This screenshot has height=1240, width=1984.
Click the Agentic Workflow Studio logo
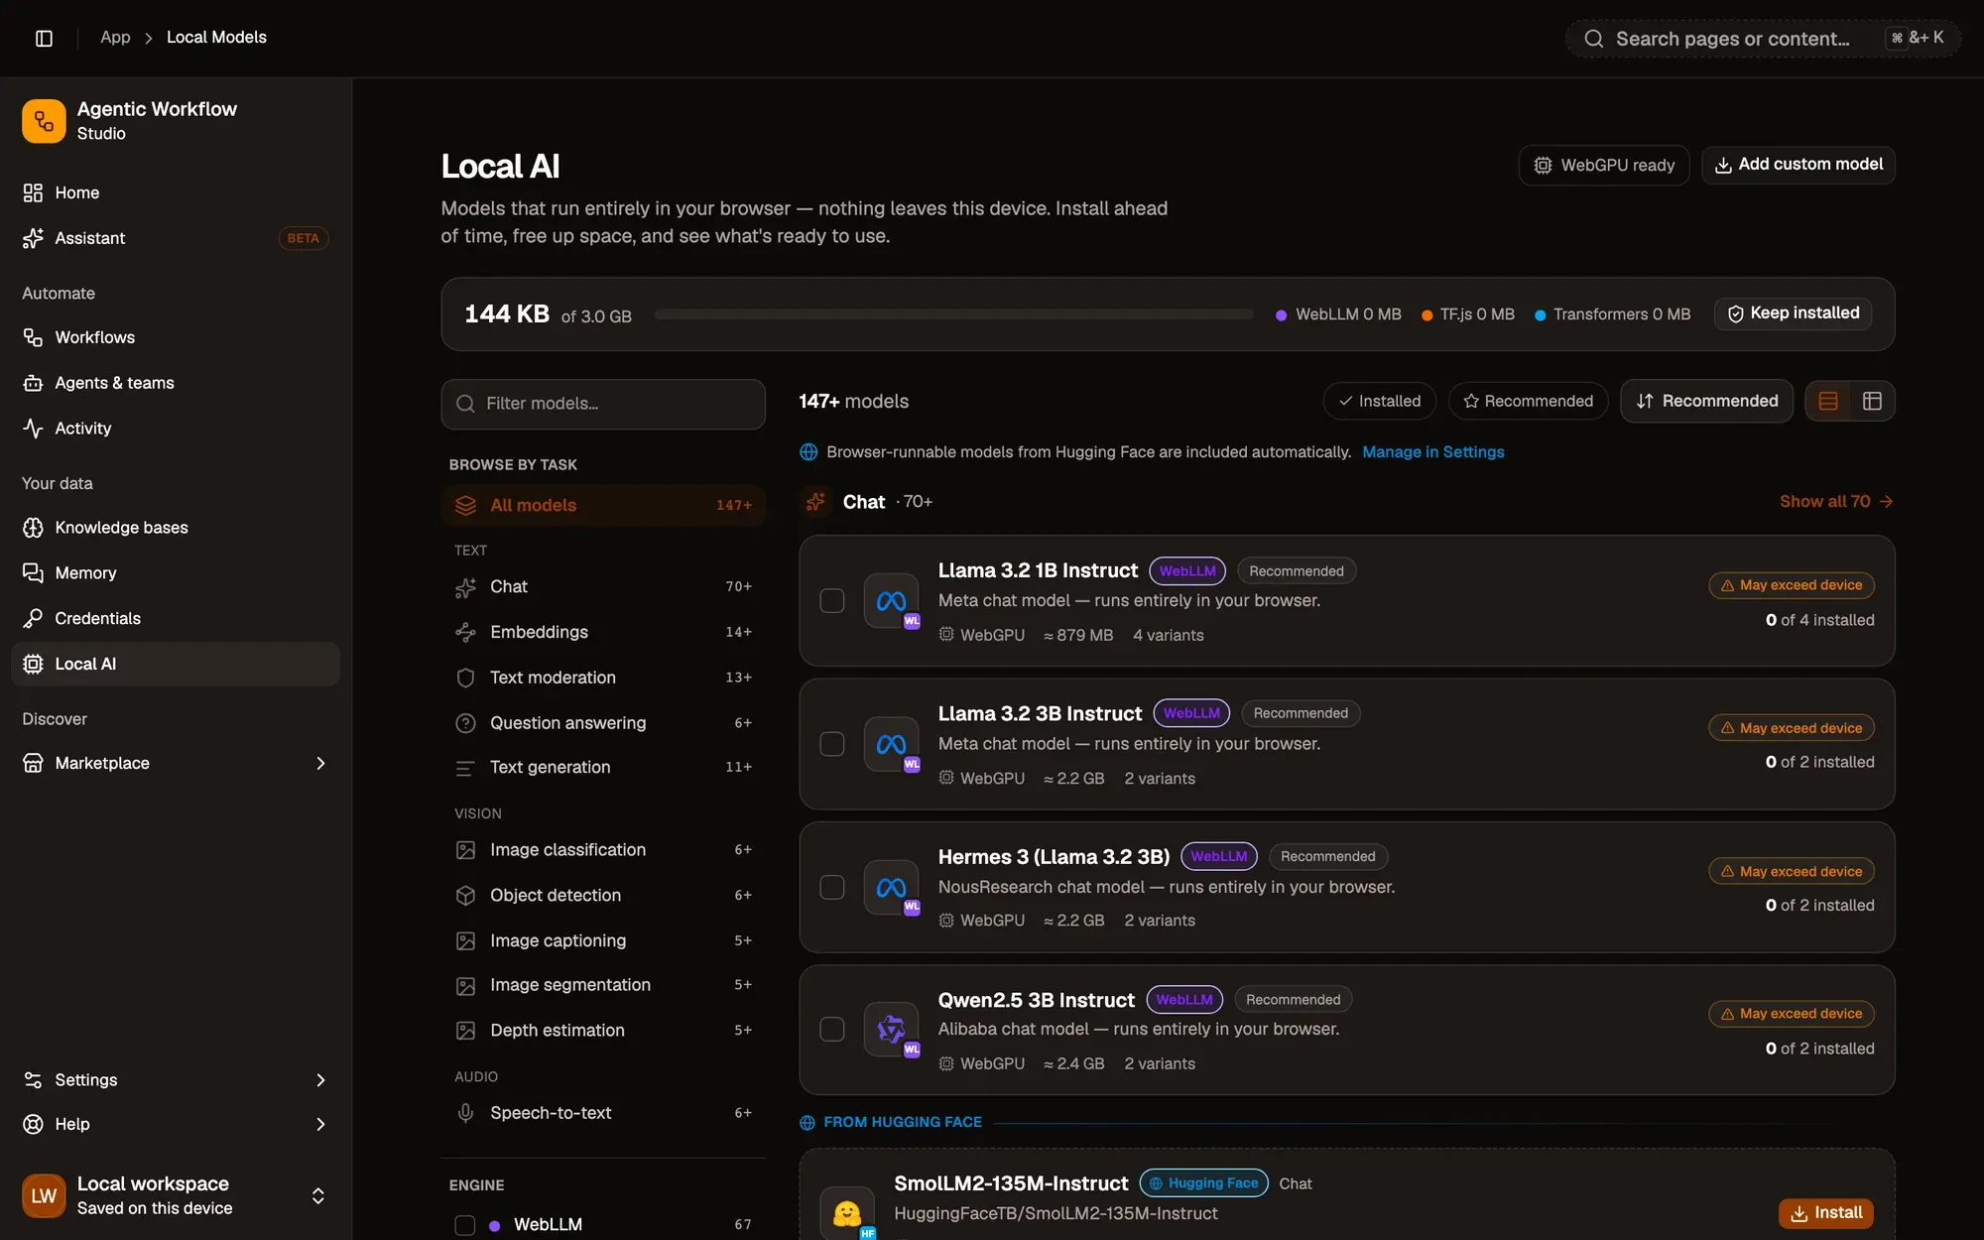click(44, 121)
